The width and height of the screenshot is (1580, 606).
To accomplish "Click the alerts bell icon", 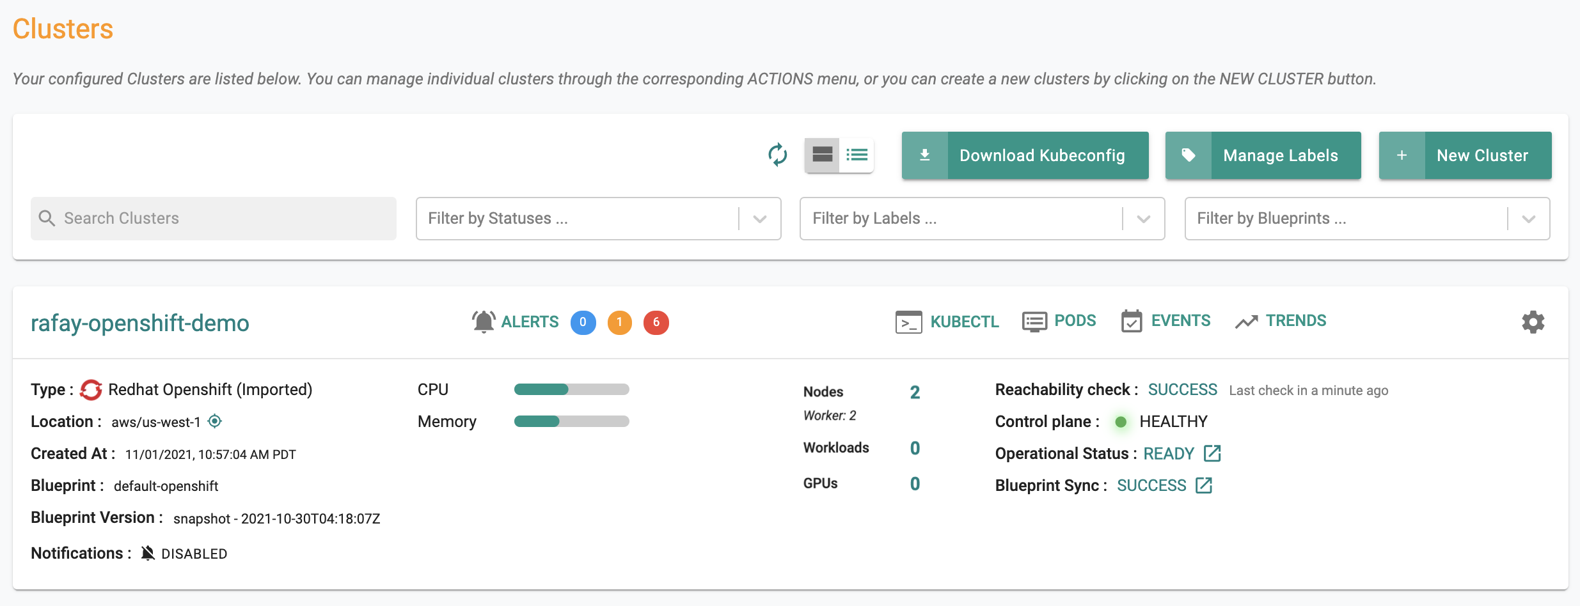I will point(484,322).
